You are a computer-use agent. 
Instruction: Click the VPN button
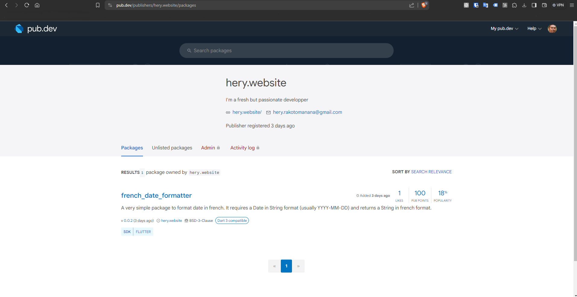pos(558,5)
